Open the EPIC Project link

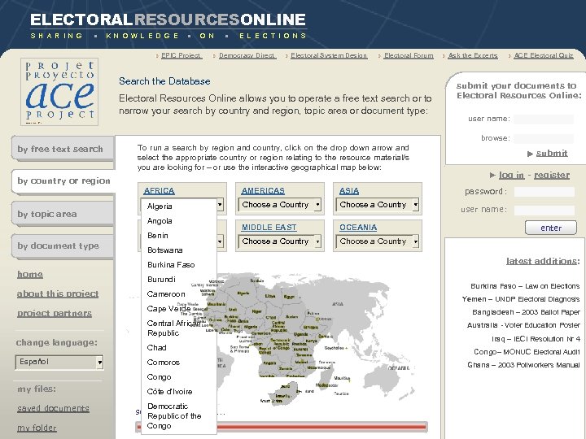coord(181,55)
